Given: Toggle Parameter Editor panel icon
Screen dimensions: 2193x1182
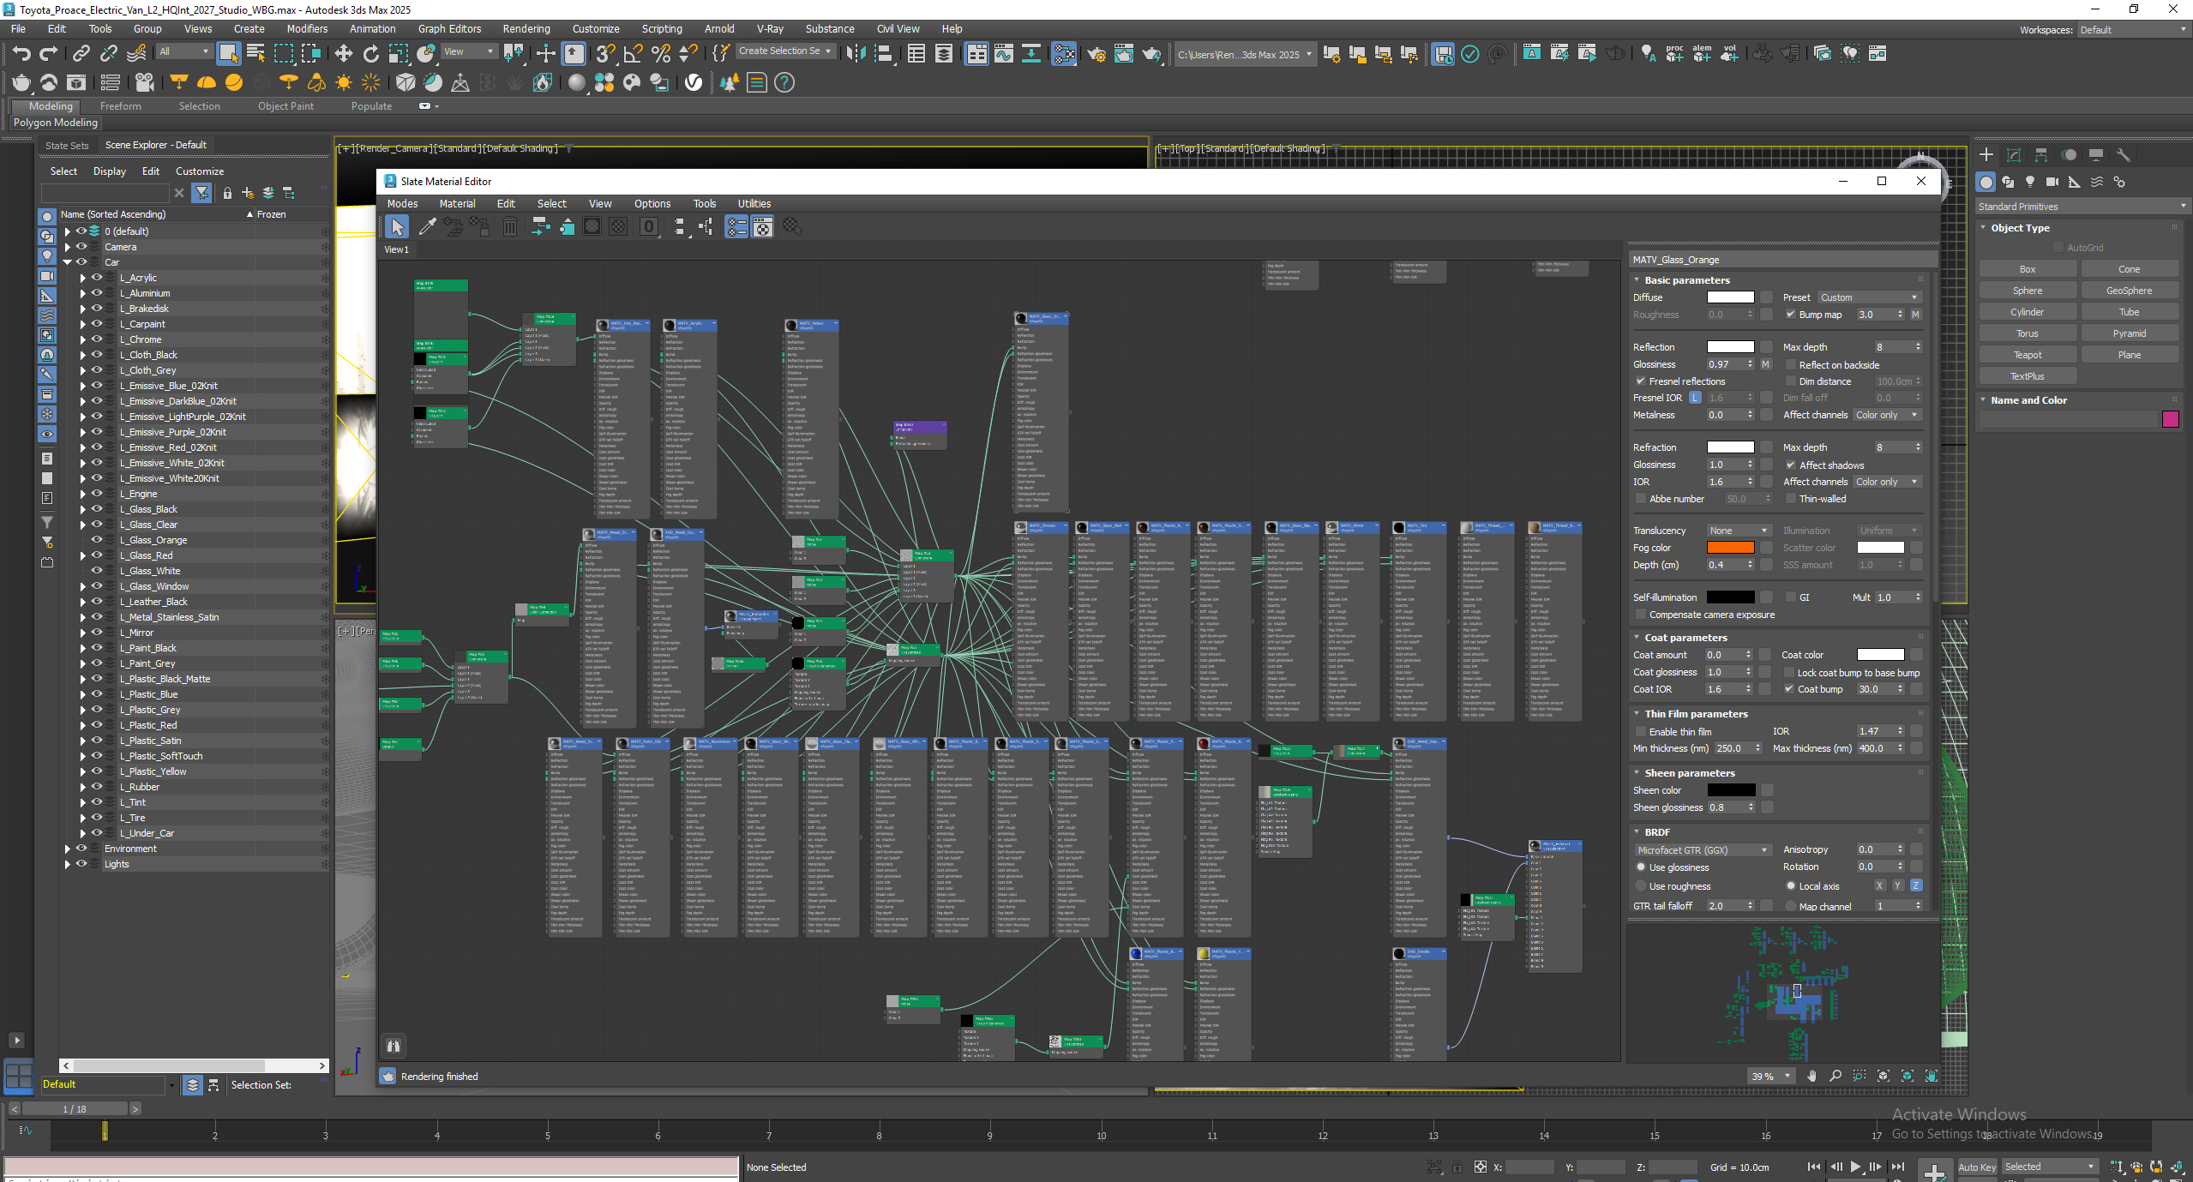Looking at the screenshot, I should 762,226.
